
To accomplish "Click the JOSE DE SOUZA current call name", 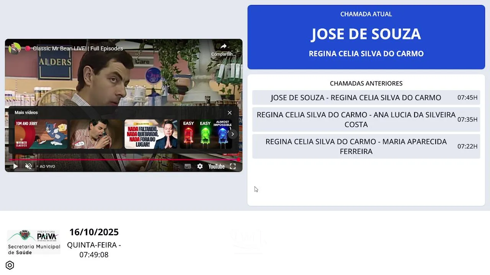I will 366,34.
